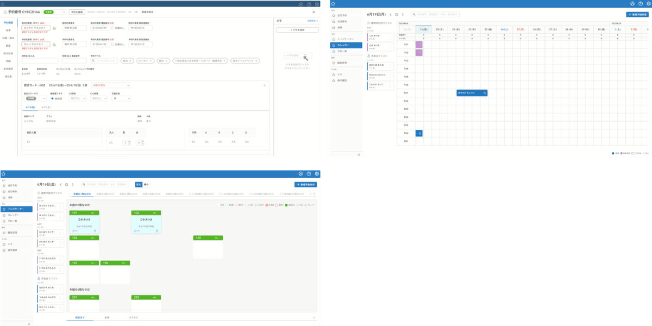The height and width of the screenshot is (326, 652).
Task: Click account icon in indicator window header
Action: click(301, 174)
